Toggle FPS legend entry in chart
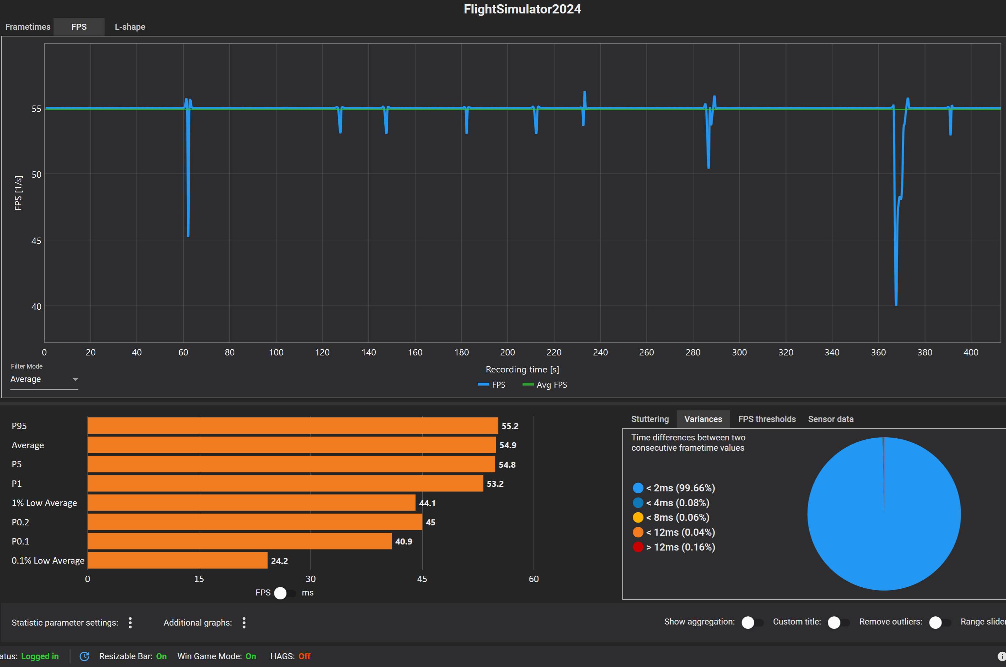Image resolution: width=1006 pixels, height=667 pixels. (492, 384)
